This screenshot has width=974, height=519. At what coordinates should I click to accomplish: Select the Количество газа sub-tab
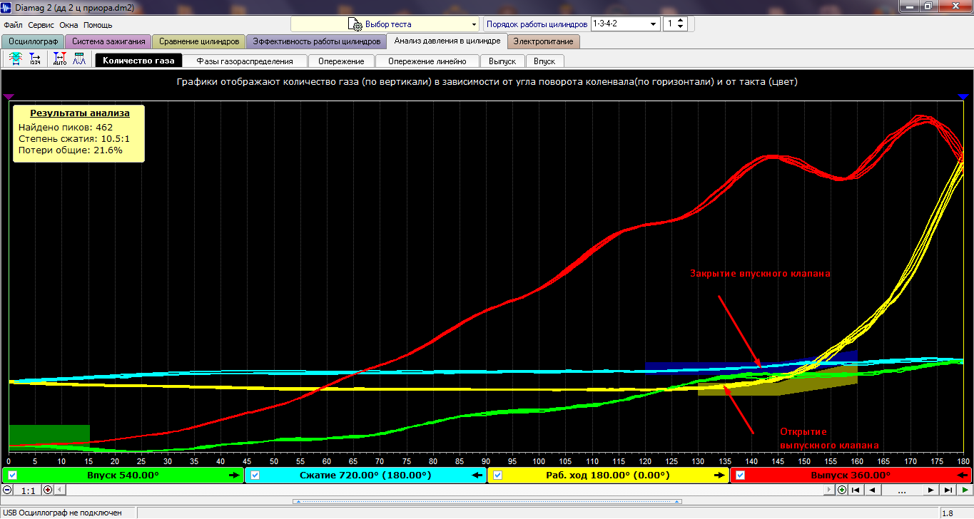tap(138, 61)
